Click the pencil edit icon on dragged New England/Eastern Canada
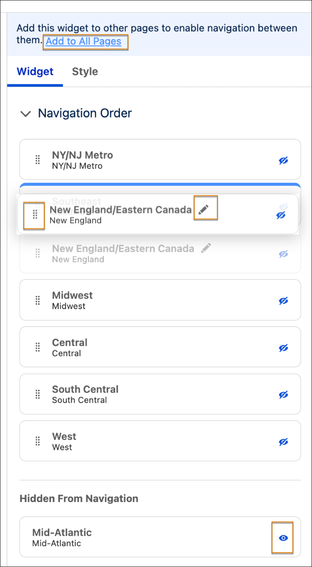312x567 pixels. 203,210
